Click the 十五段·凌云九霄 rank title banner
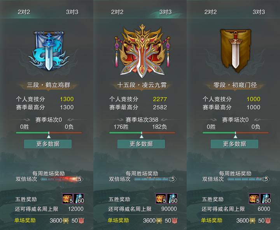280x230 pixels. [142, 85]
